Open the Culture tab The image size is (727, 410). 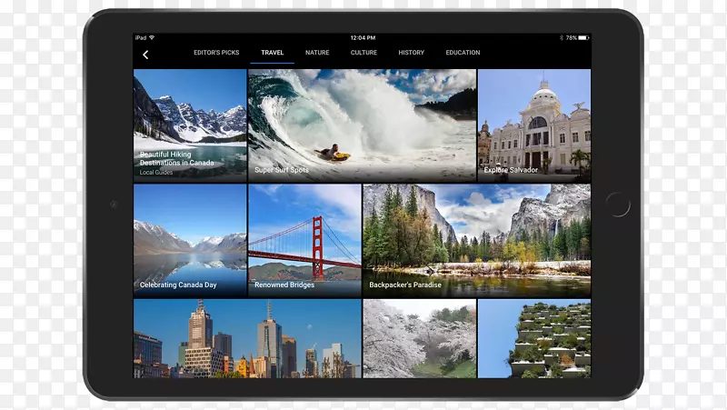coord(363,53)
